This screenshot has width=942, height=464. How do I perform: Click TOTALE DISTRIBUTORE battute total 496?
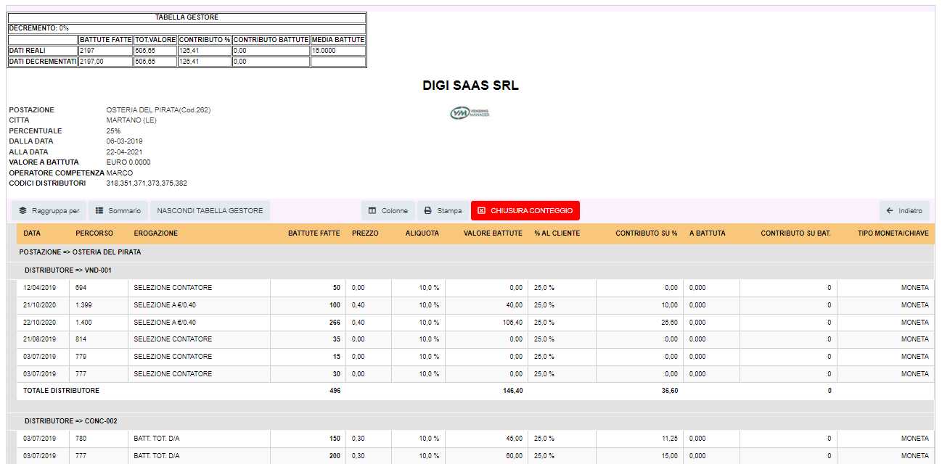click(x=334, y=391)
